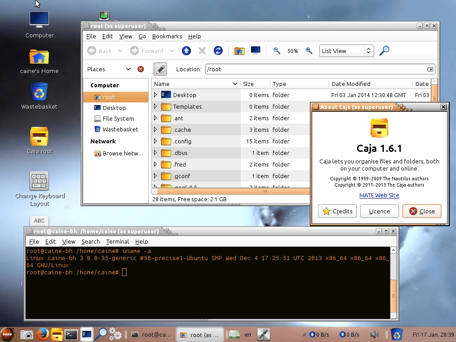The height and width of the screenshot is (342, 456).
Task: Expand the .cache folder row
Action: pyautogui.click(x=155, y=130)
